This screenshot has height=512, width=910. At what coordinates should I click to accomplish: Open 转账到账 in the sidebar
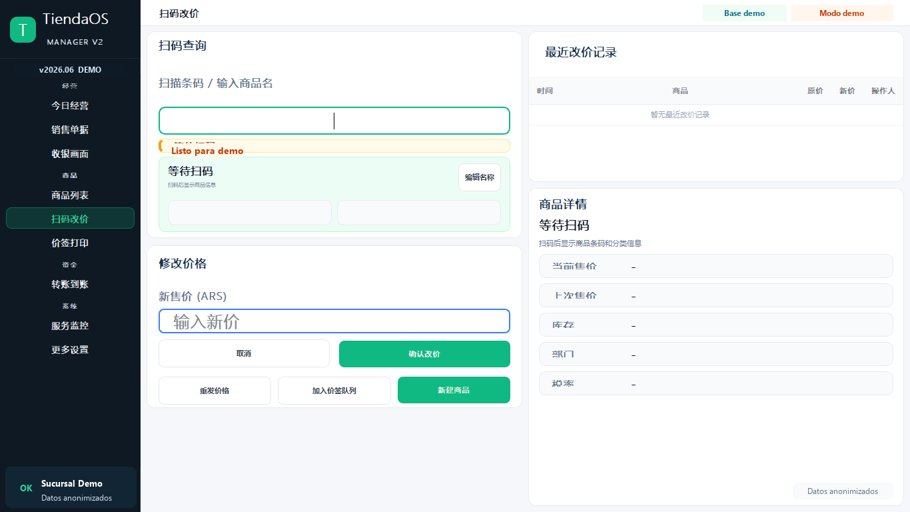70,284
